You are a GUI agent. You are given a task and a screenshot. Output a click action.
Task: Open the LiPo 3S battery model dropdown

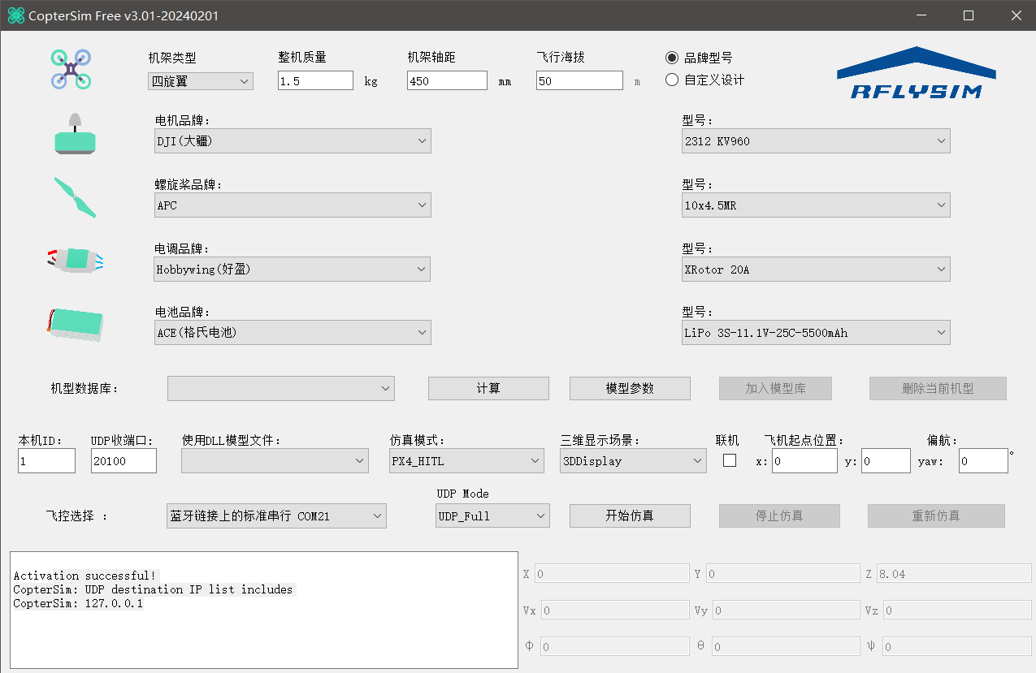(816, 332)
